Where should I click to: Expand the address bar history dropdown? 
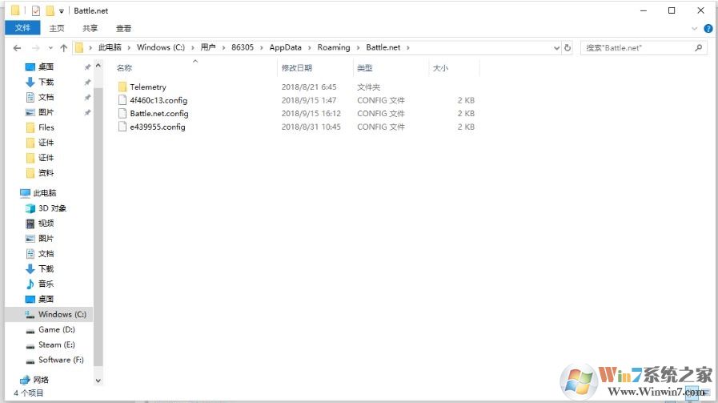[557, 48]
